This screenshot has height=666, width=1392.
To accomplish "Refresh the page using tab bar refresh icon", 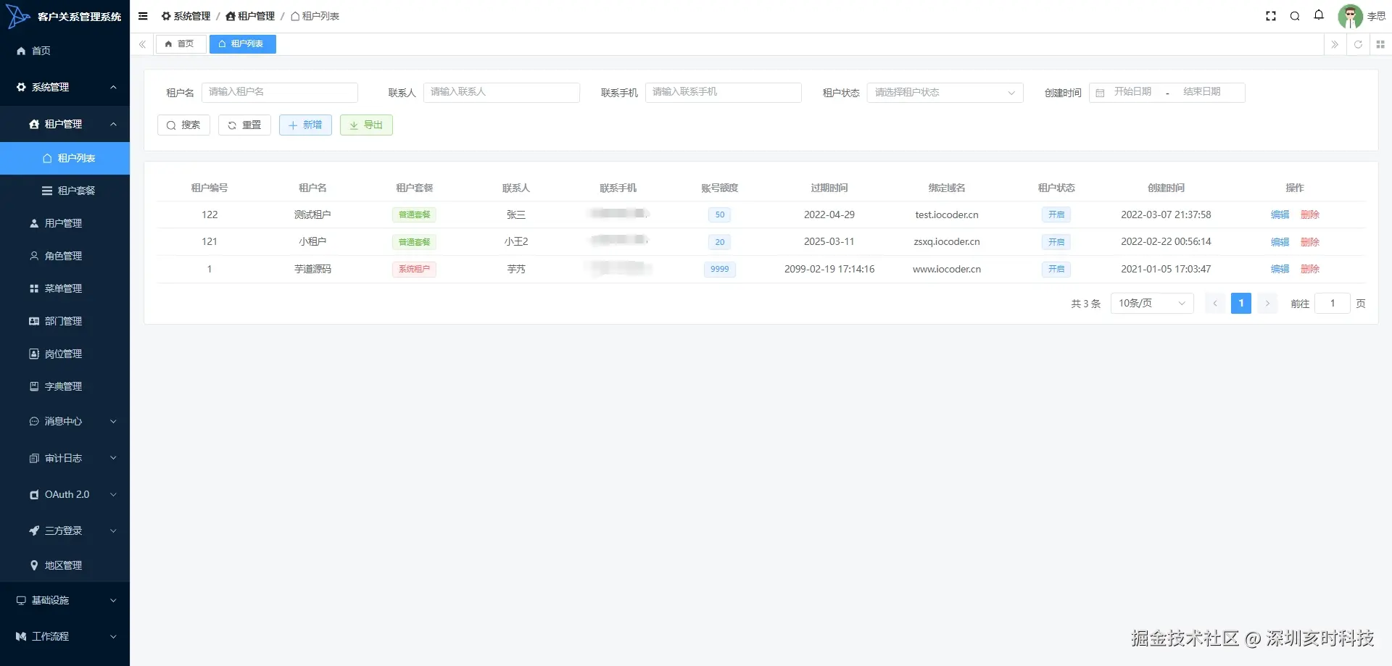I will pyautogui.click(x=1358, y=44).
